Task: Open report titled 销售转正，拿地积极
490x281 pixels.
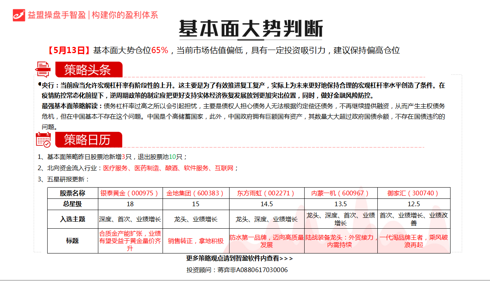Action: pyautogui.click(x=195, y=241)
